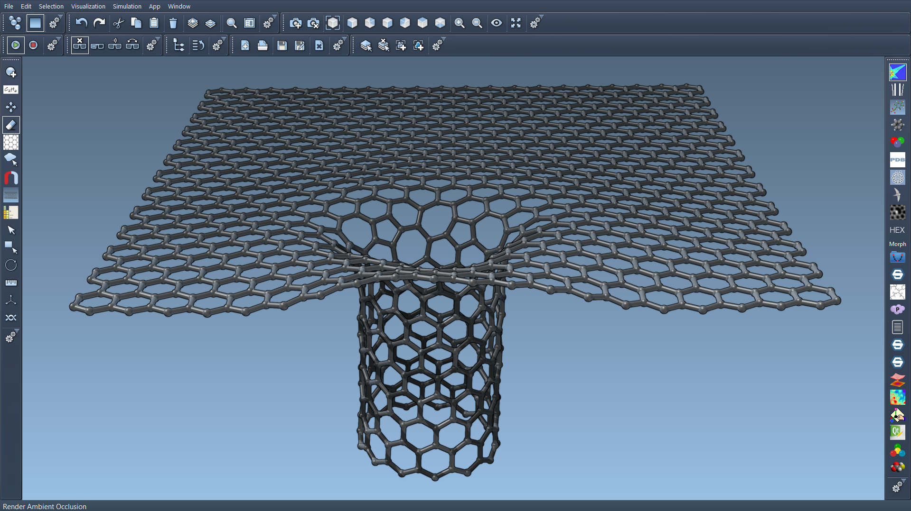The width and height of the screenshot is (911, 511).
Task: Start the simulation with play button
Action: (16, 45)
